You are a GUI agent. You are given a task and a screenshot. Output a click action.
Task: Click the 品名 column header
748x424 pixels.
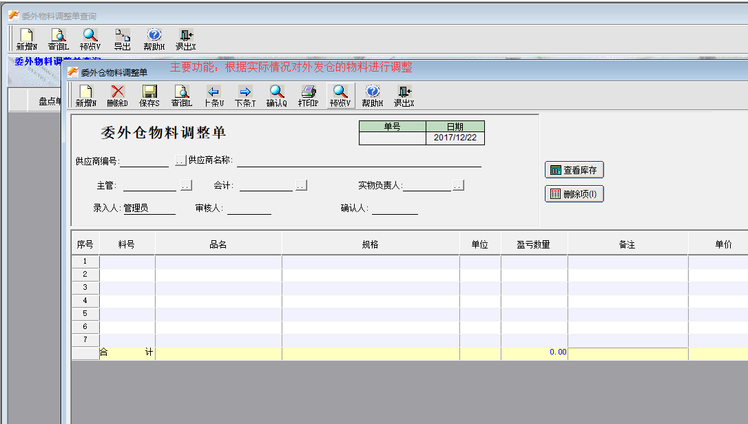218,244
